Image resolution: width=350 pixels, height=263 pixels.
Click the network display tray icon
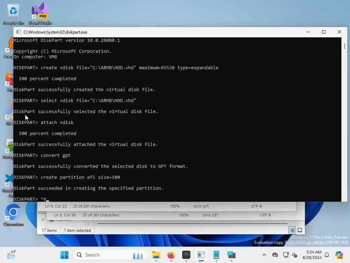point(286,255)
